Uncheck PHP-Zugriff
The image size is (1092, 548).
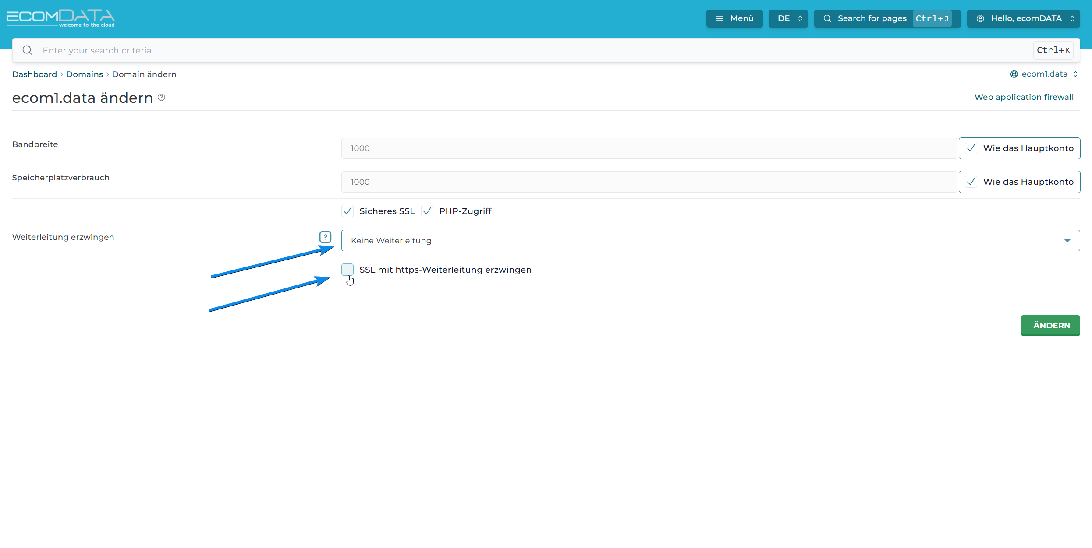[426, 211]
